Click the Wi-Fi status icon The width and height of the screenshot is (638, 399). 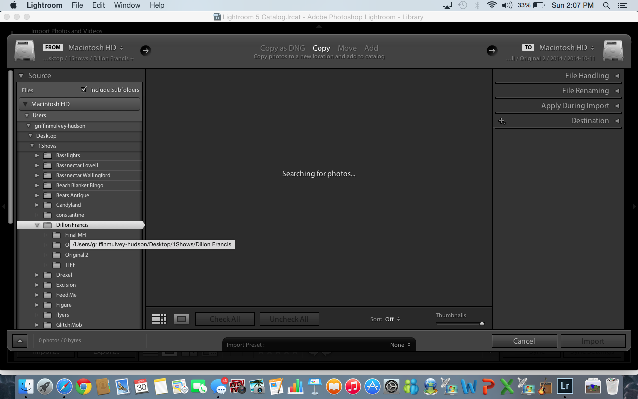[x=492, y=5]
